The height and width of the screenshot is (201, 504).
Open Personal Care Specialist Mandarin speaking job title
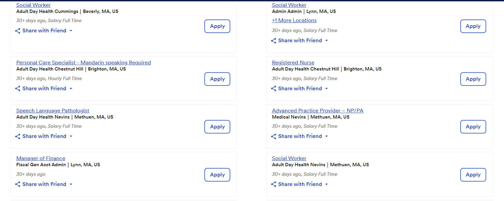pyautogui.click(x=83, y=63)
